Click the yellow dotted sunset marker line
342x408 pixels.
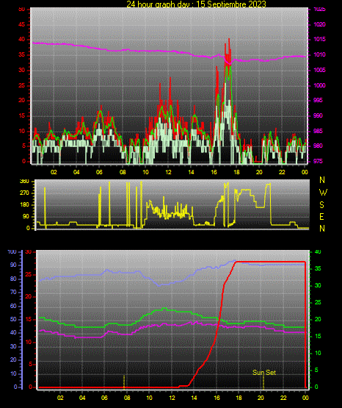(263, 382)
